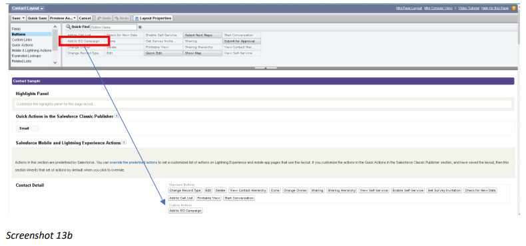Open the Mini Page Layout link
526x246 pixels.
pos(409,8)
